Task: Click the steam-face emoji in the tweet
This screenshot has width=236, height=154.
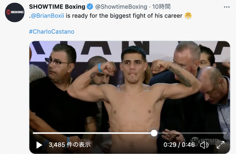Action: (x=188, y=16)
